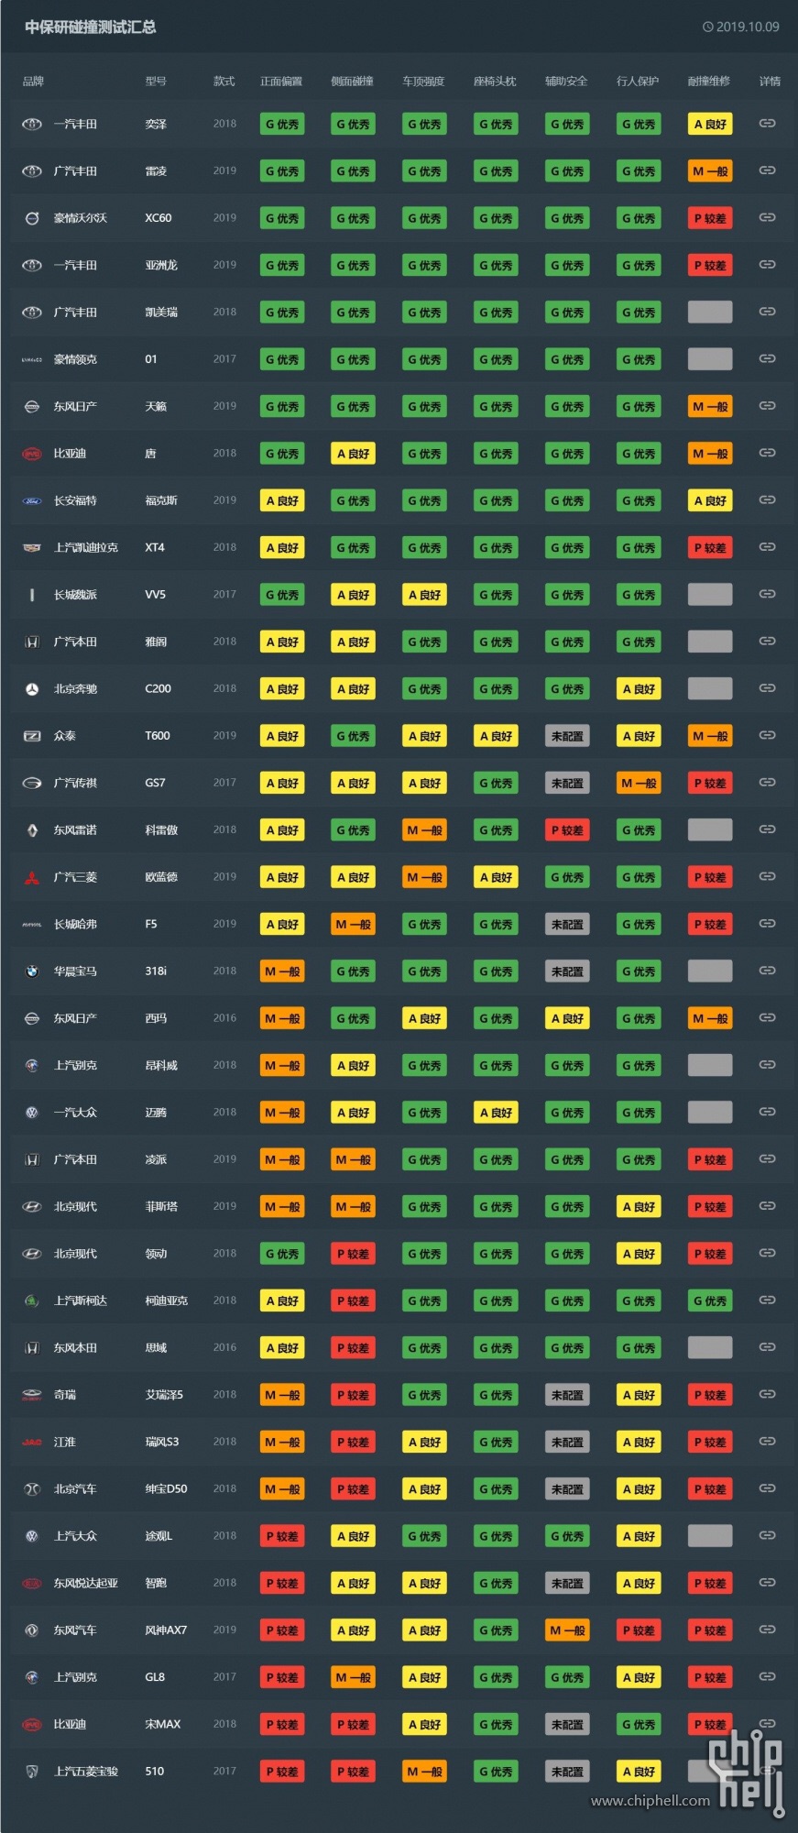
Task: Click the details link icon for 福克斯
Action: point(768,499)
